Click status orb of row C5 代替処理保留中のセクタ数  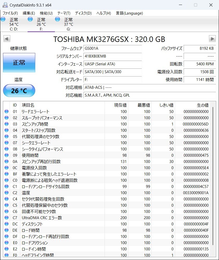pyautogui.click(x=7, y=205)
